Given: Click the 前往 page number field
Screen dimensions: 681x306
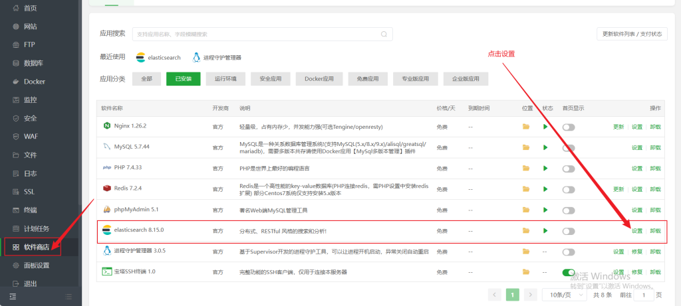Looking at the screenshot, I should pos(644,295).
